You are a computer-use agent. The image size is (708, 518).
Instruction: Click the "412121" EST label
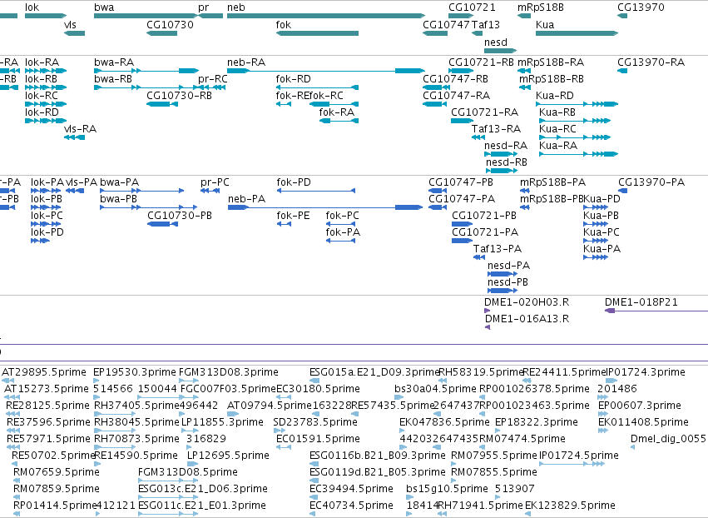click(x=116, y=505)
